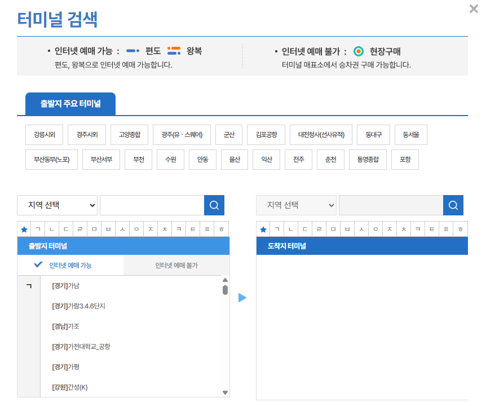Choose 포항 terminal button
The width and height of the screenshot is (486, 402).
pos(405,160)
